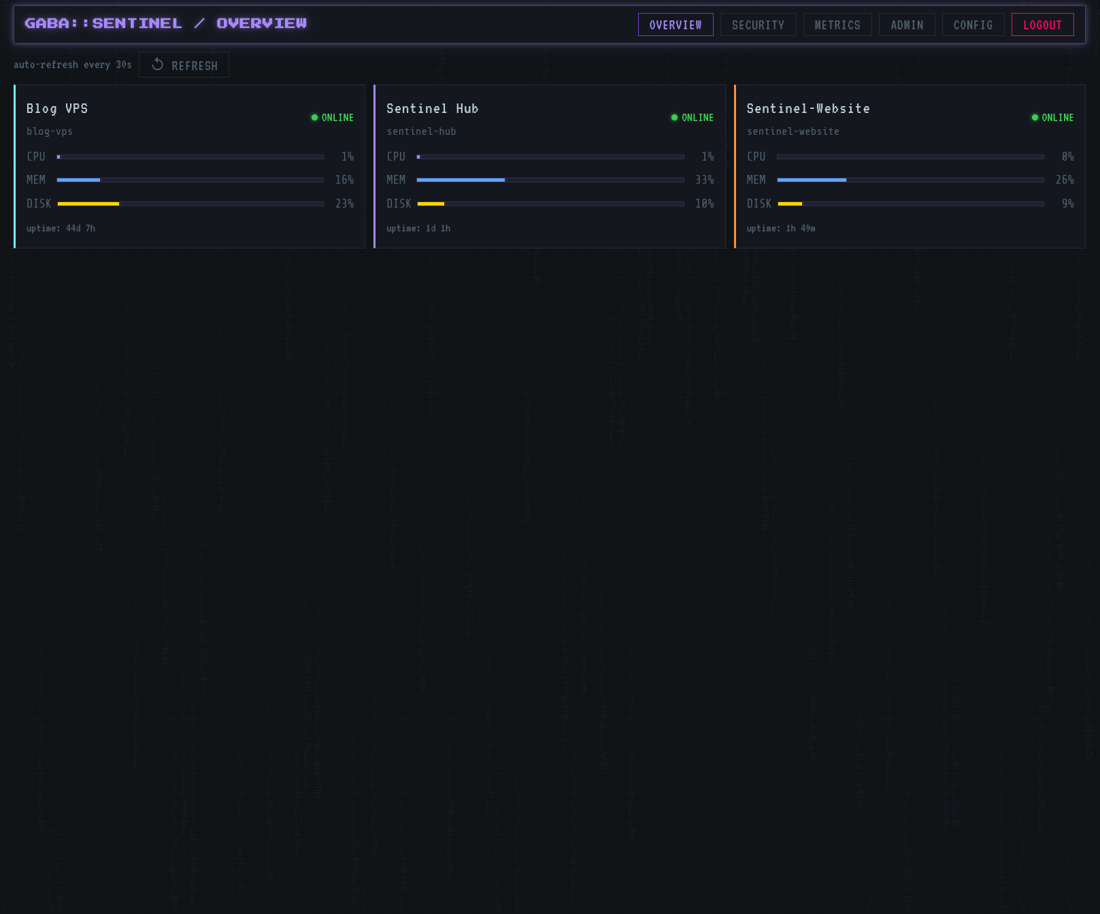This screenshot has height=914, width=1100.
Task: Click the LOGOUT button
Action: (x=1043, y=25)
